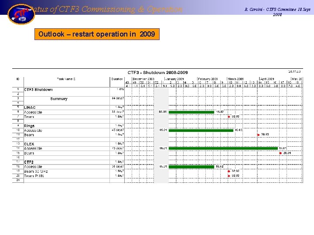Click the red LINAC Beam milestone marker

[x=229, y=117]
